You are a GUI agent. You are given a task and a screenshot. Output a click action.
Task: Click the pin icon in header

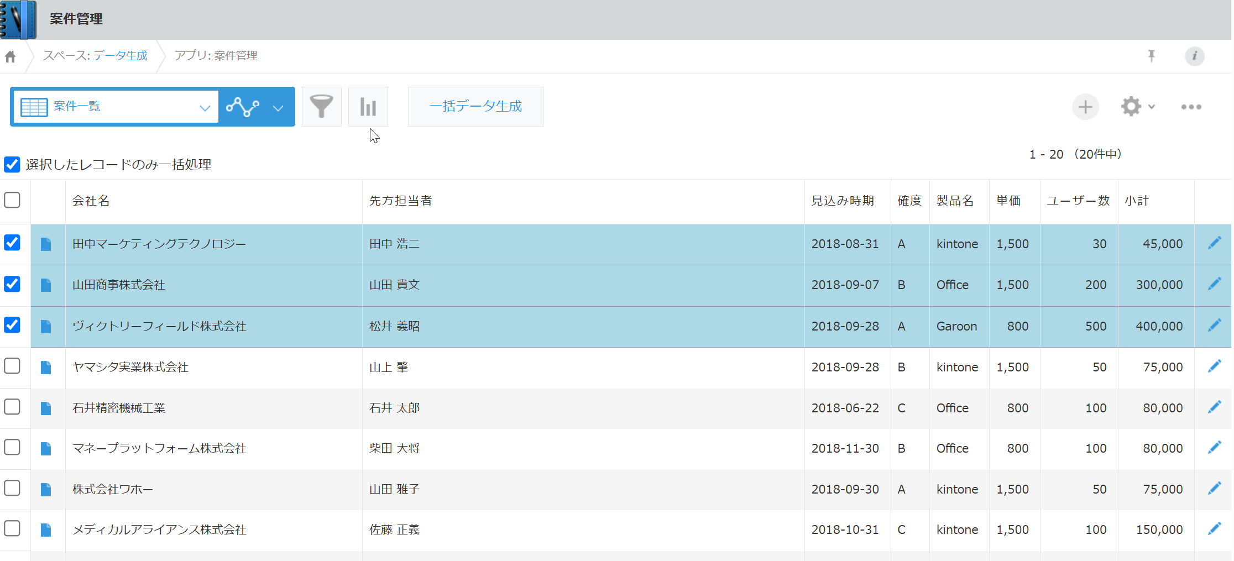tap(1151, 56)
